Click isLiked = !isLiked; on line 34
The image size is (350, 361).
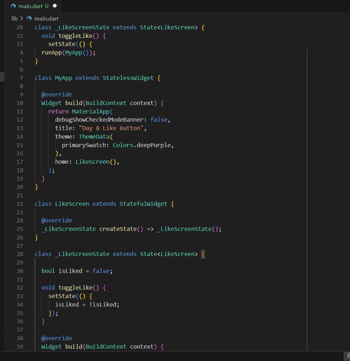click(x=87, y=304)
